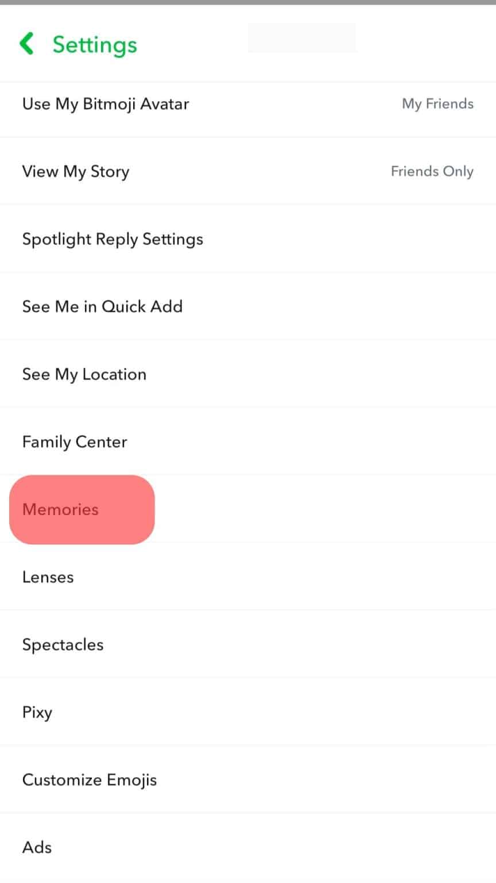Open Spectacles settings

point(63,644)
